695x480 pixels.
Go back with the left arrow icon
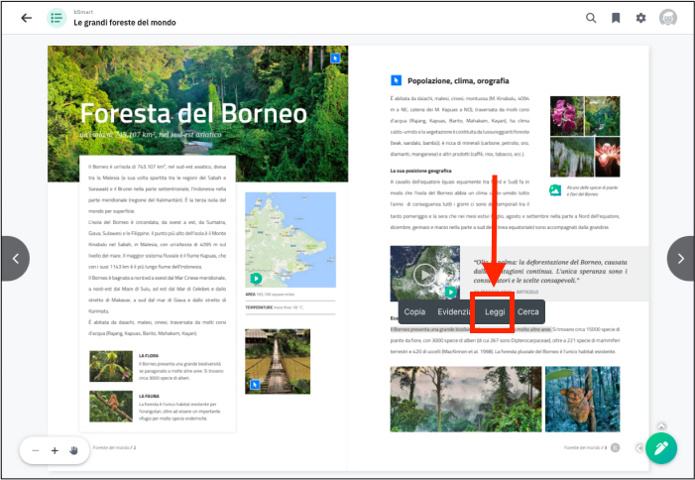point(27,18)
